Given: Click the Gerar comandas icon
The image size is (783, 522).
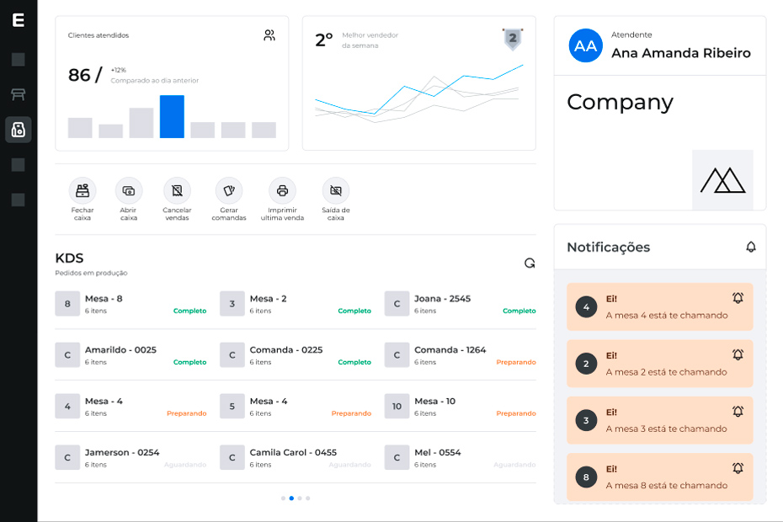Looking at the screenshot, I should [229, 191].
